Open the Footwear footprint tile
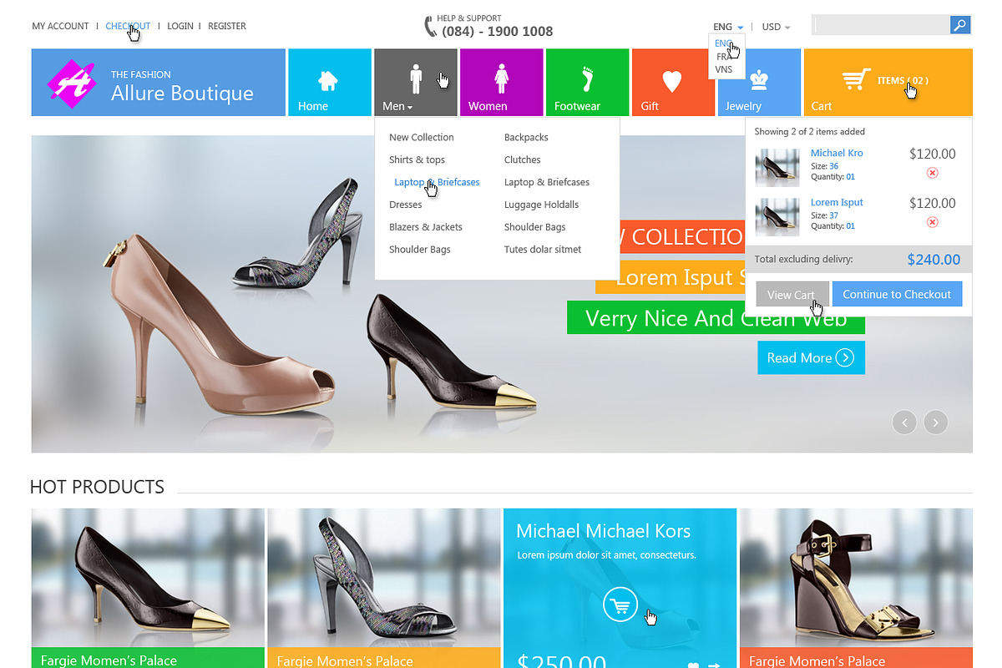This screenshot has width=1002, height=668. (x=587, y=82)
